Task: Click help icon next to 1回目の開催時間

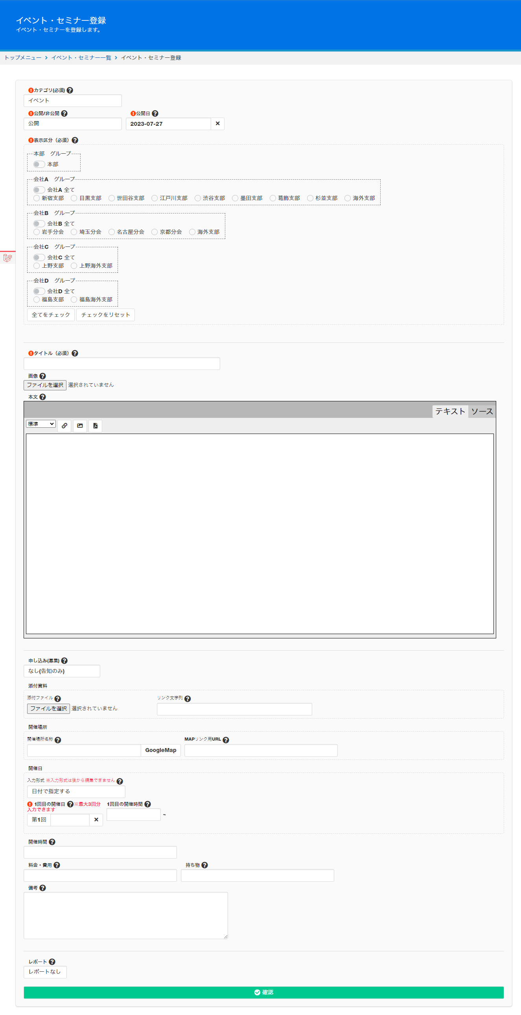Action: click(148, 805)
